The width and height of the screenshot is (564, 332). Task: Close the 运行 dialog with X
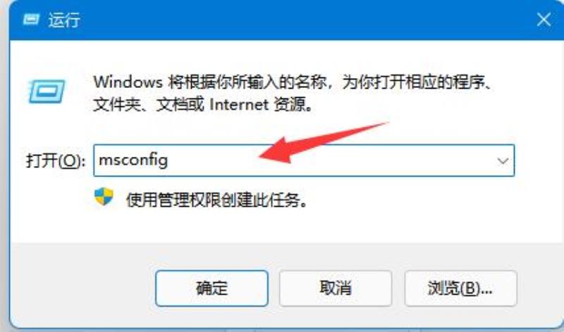544,20
